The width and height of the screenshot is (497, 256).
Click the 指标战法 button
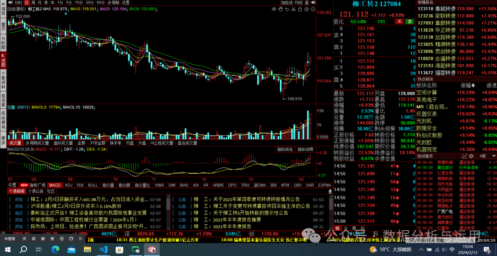click(x=285, y=149)
